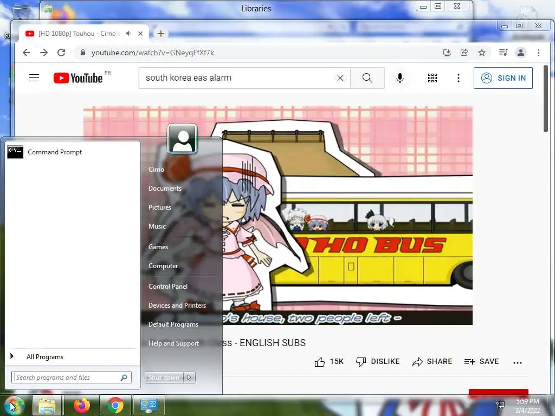Click the taskbar clock 5:59 PM
Image resolution: width=555 pixels, height=416 pixels.
pos(527,401)
